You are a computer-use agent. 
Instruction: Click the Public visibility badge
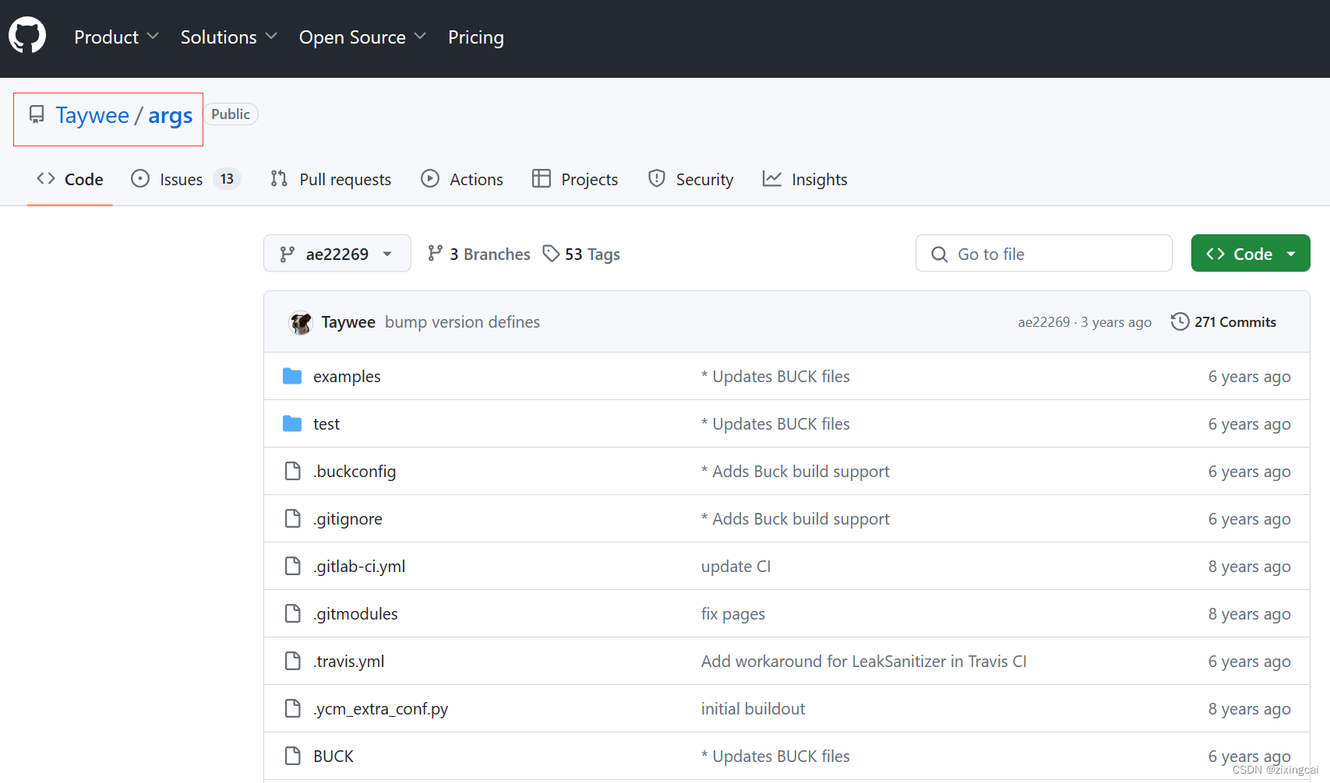click(x=231, y=114)
